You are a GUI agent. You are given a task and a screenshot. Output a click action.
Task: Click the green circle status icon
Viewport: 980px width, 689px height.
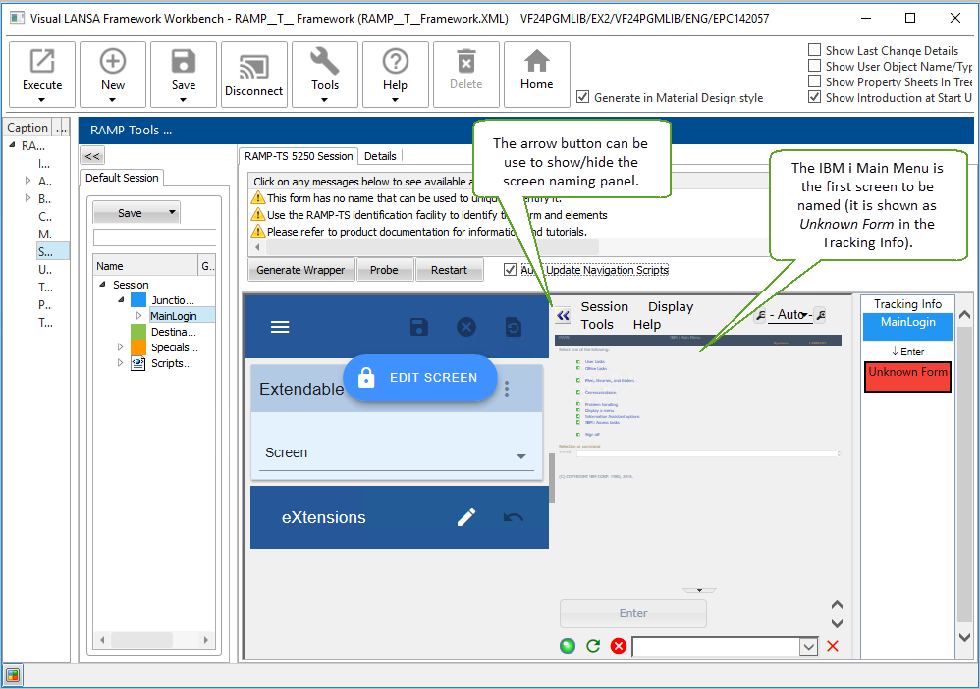pos(568,646)
